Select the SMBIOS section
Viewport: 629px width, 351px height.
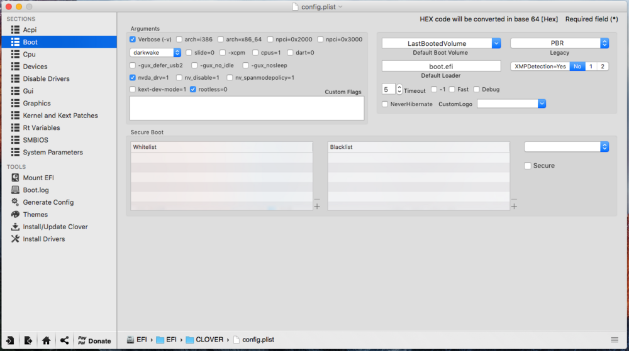pyautogui.click(x=35, y=140)
